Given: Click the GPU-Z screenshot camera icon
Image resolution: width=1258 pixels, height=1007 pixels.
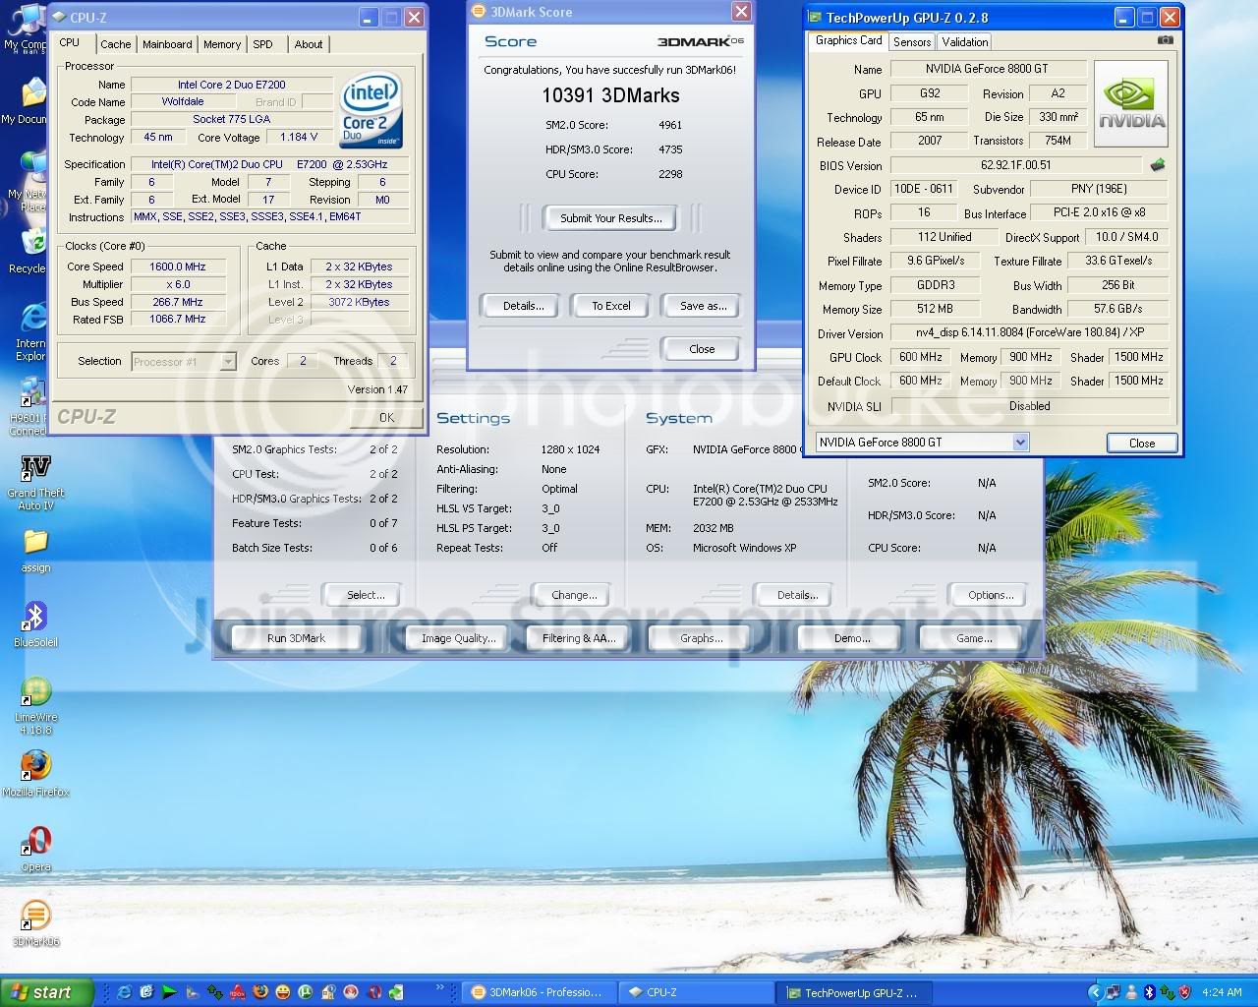Looking at the screenshot, I should 1165,40.
